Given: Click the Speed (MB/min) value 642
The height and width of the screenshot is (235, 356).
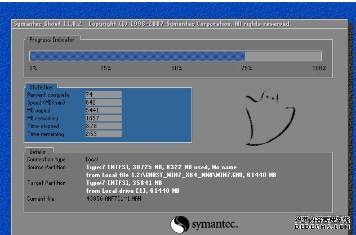Looking at the screenshot, I should click(x=103, y=102).
